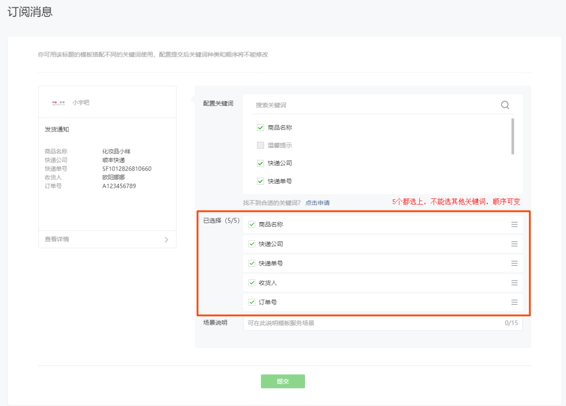The image size is (566, 406).
Task: Deselect 订单号 in selected list
Action: (252, 302)
